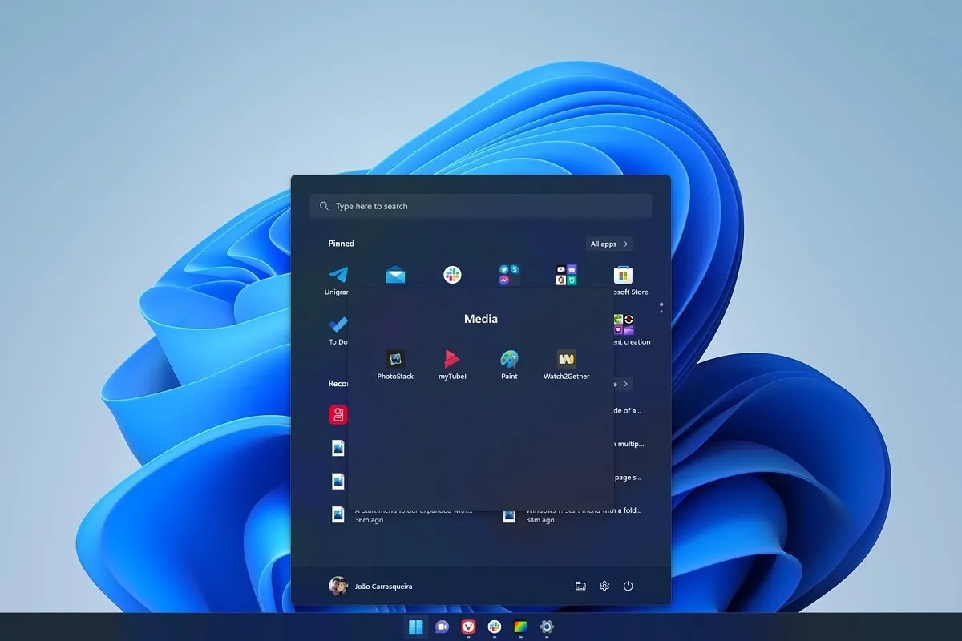Expand the Recommended section with More chevron
Screen dimensions: 962x641
pyautogui.click(x=623, y=383)
